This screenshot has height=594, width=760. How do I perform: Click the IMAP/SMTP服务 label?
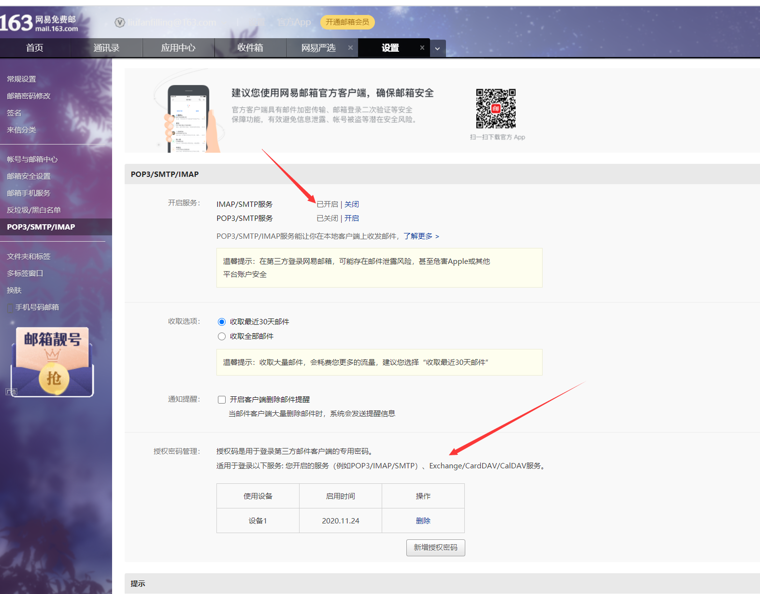(x=244, y=204)
